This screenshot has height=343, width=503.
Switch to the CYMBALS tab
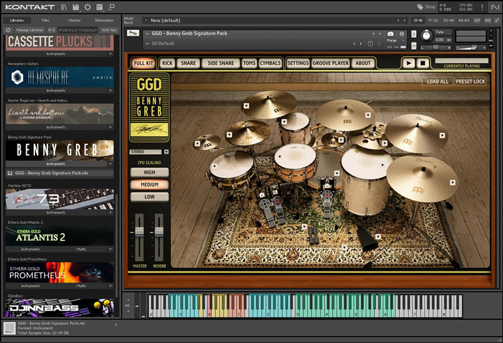coord(270,63)
